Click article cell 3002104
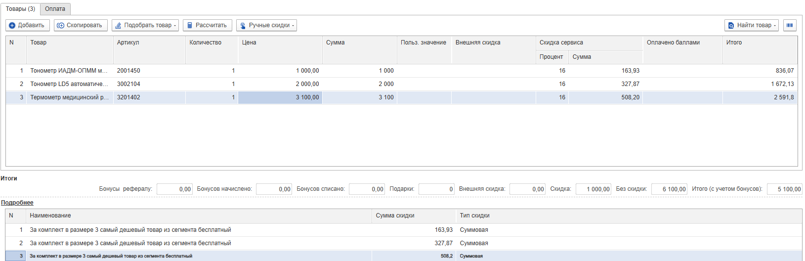Screen dimensions: 805x261 149,84
